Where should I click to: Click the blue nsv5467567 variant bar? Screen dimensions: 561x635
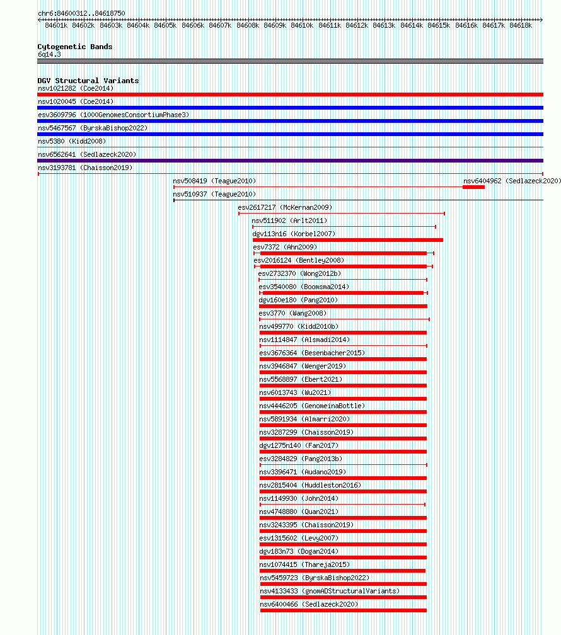290,134
